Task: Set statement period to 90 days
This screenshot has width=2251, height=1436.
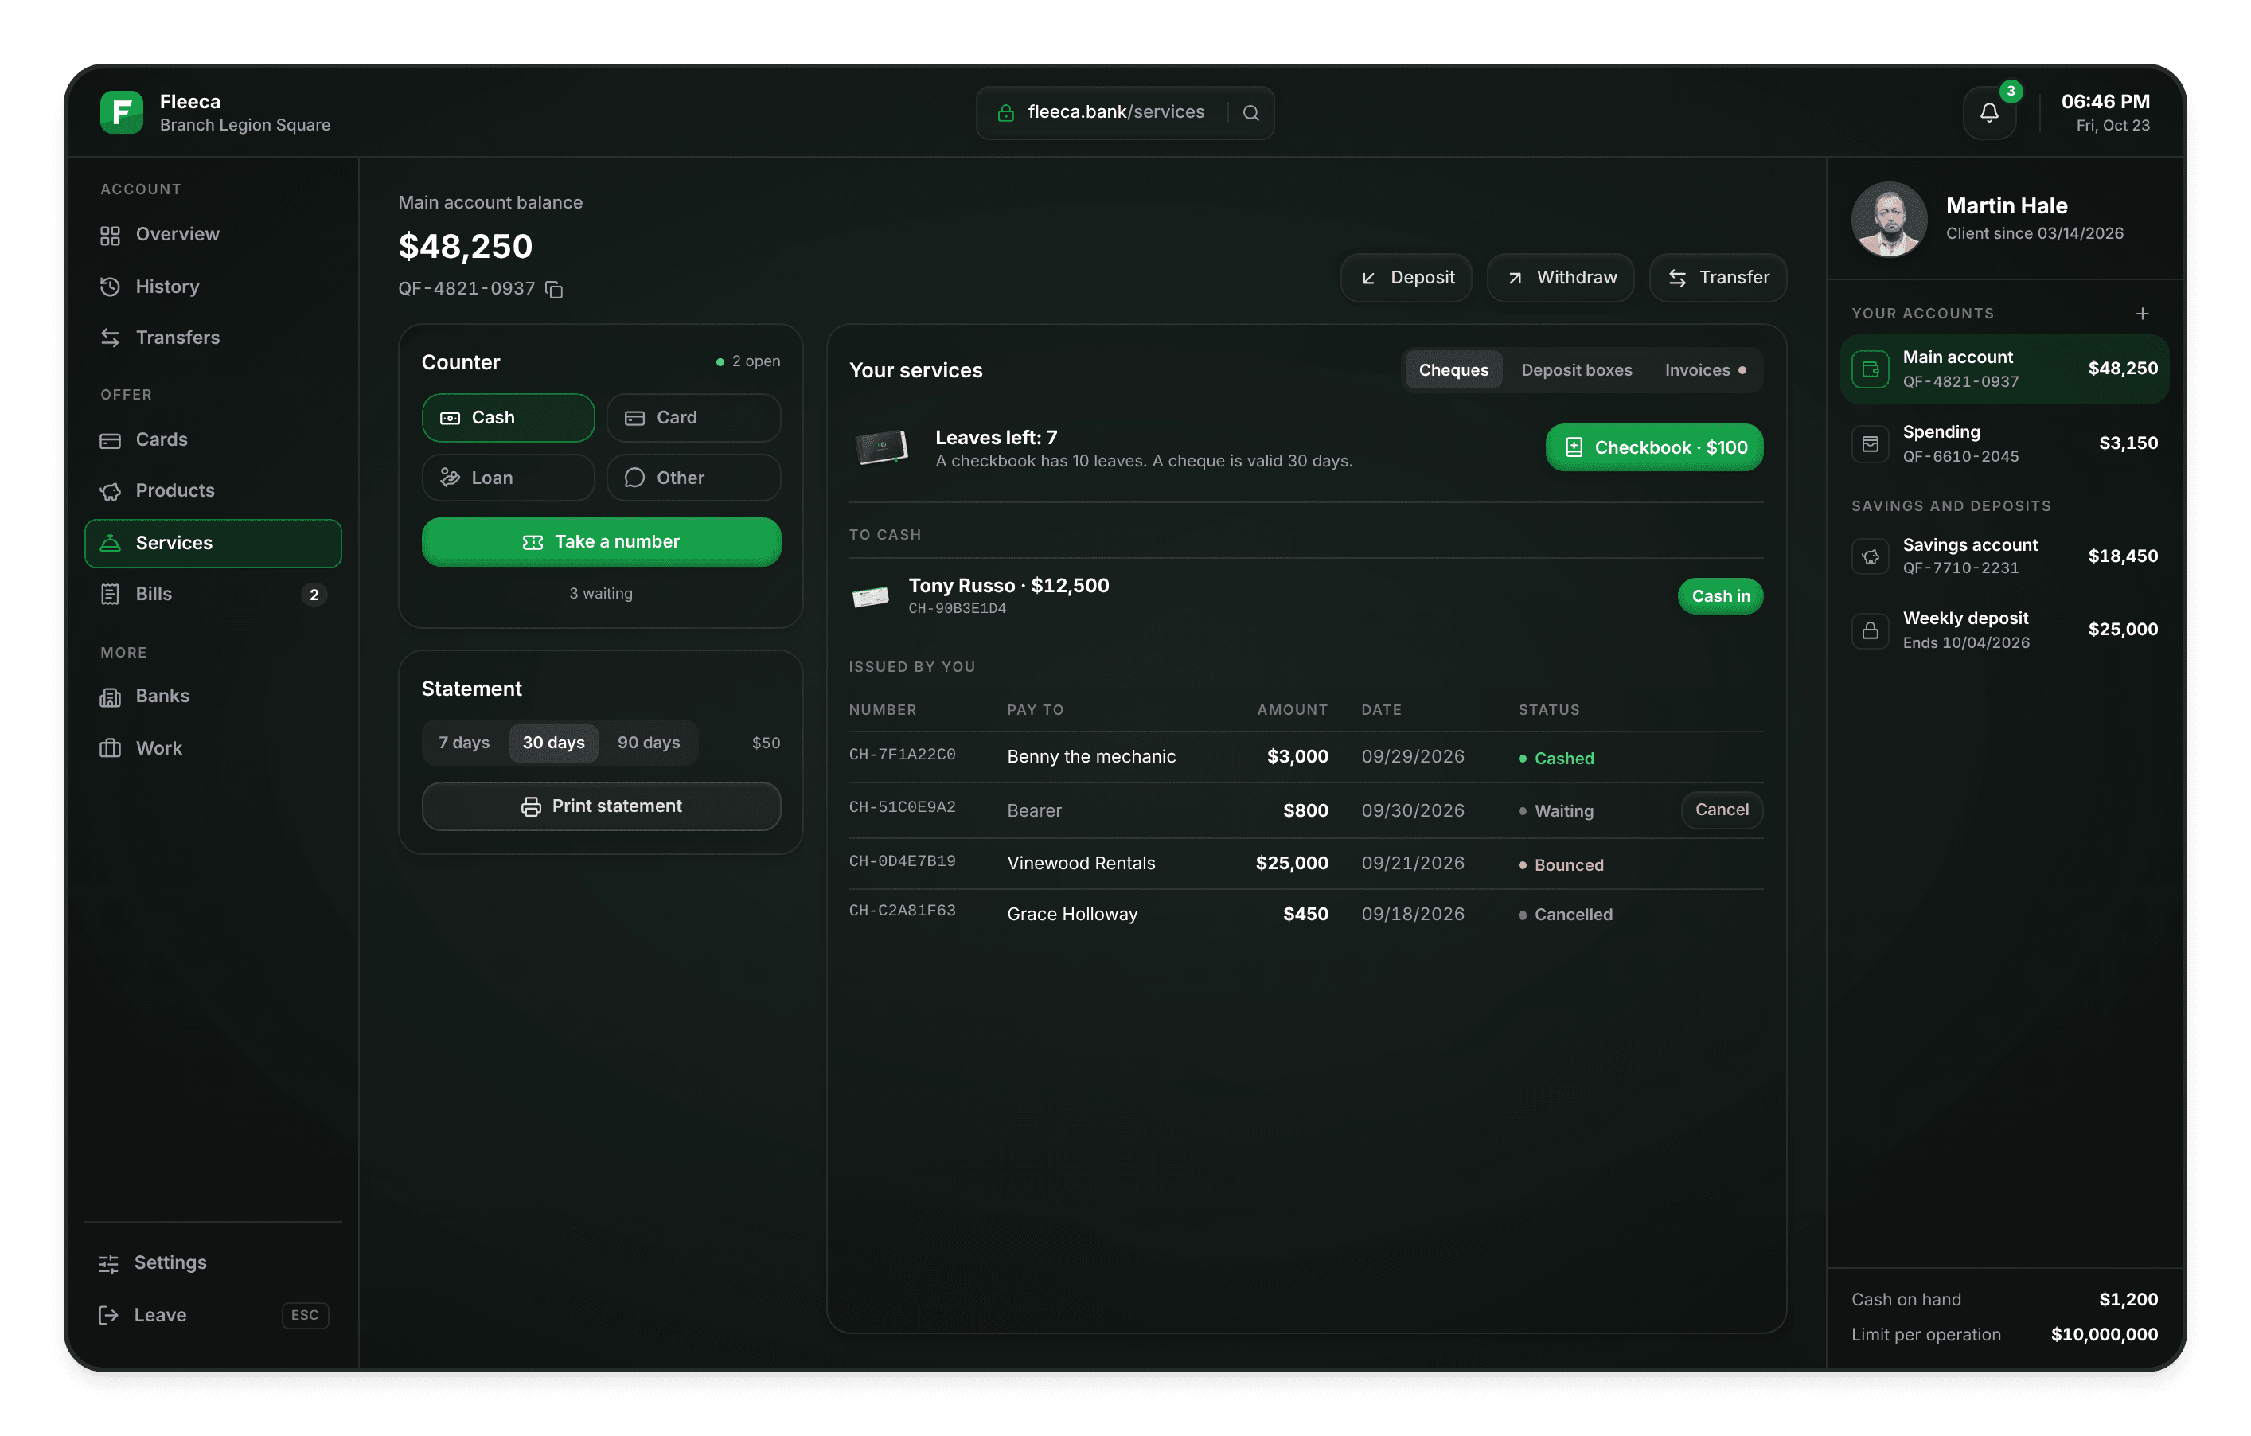Action: coord(649,743)
